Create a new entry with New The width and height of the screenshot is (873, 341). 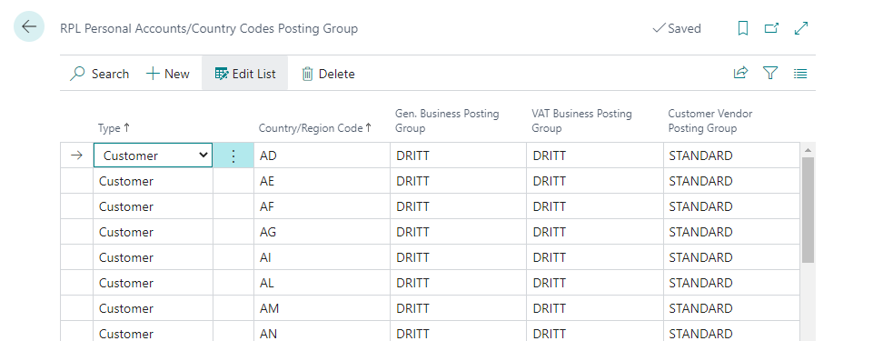[167, 74]
